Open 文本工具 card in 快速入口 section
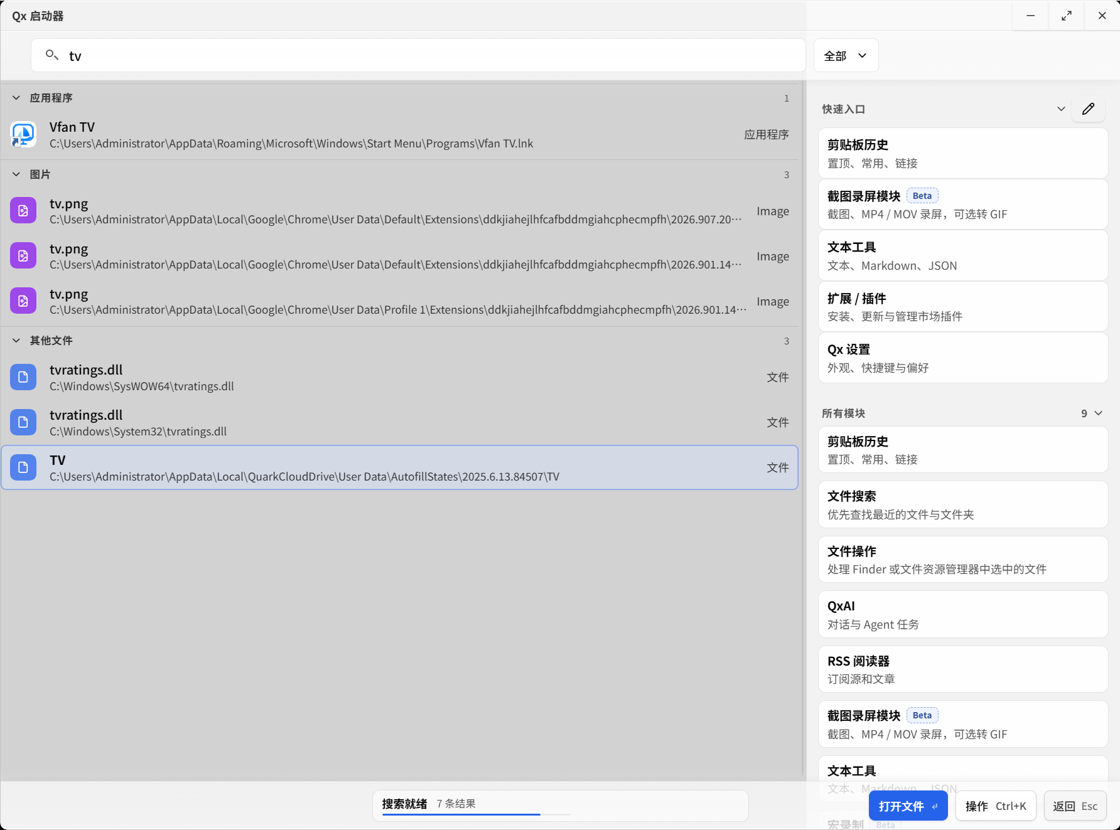The height and width of the screenshot is (830, 1120). tap(963, 255)
